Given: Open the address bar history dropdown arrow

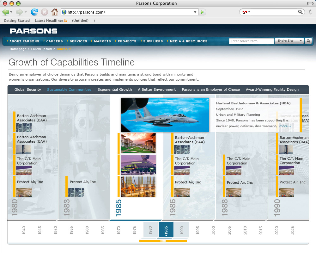Looking at the screenshot, I should point(195,12).
